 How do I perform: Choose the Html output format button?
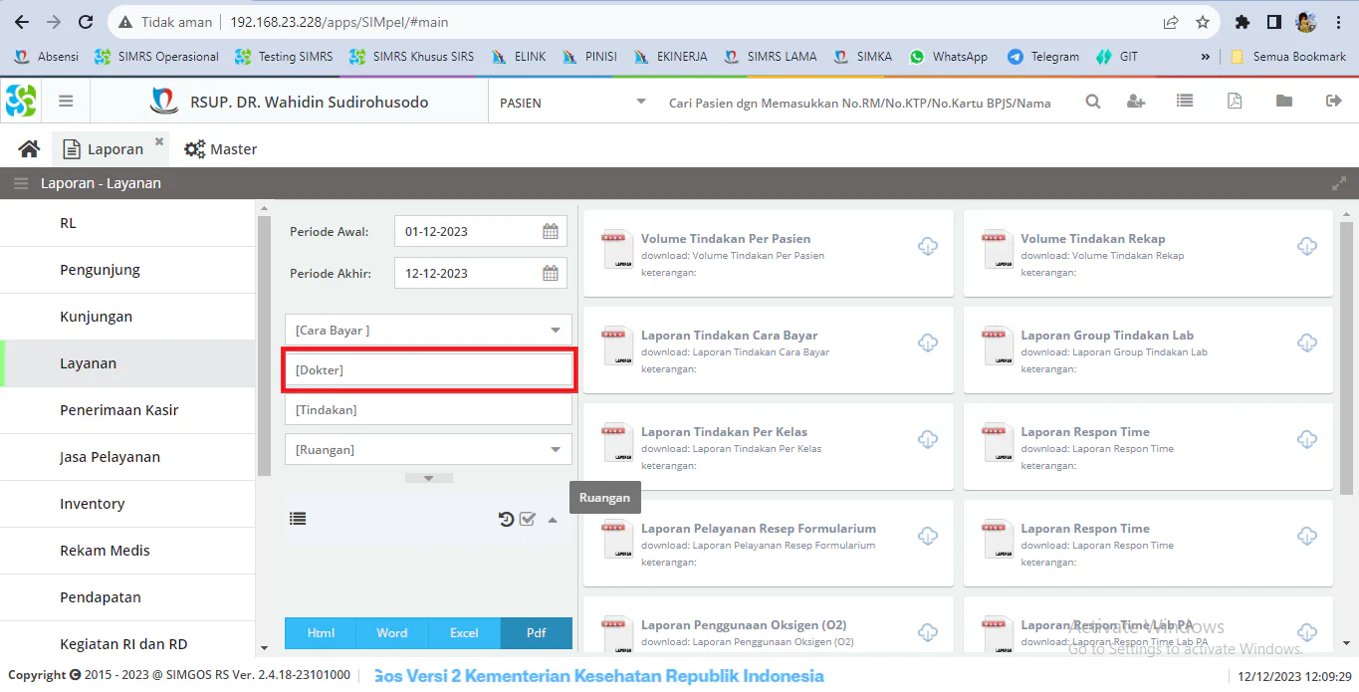point(321,633)
